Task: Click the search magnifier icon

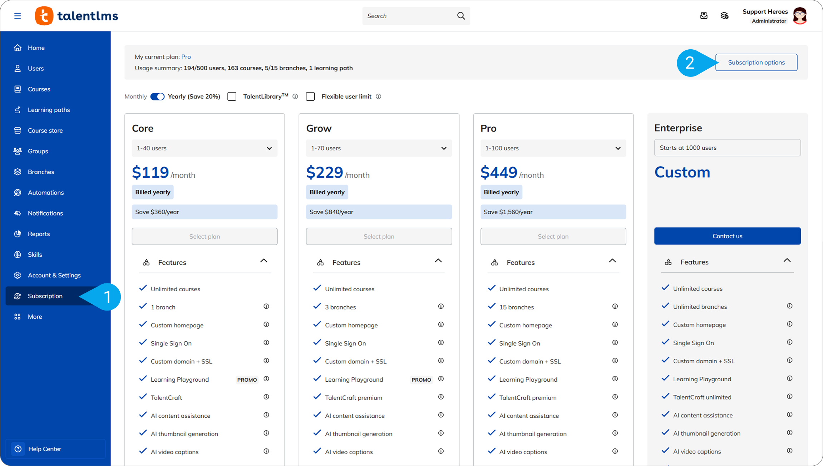Action: tap(461, 16)
